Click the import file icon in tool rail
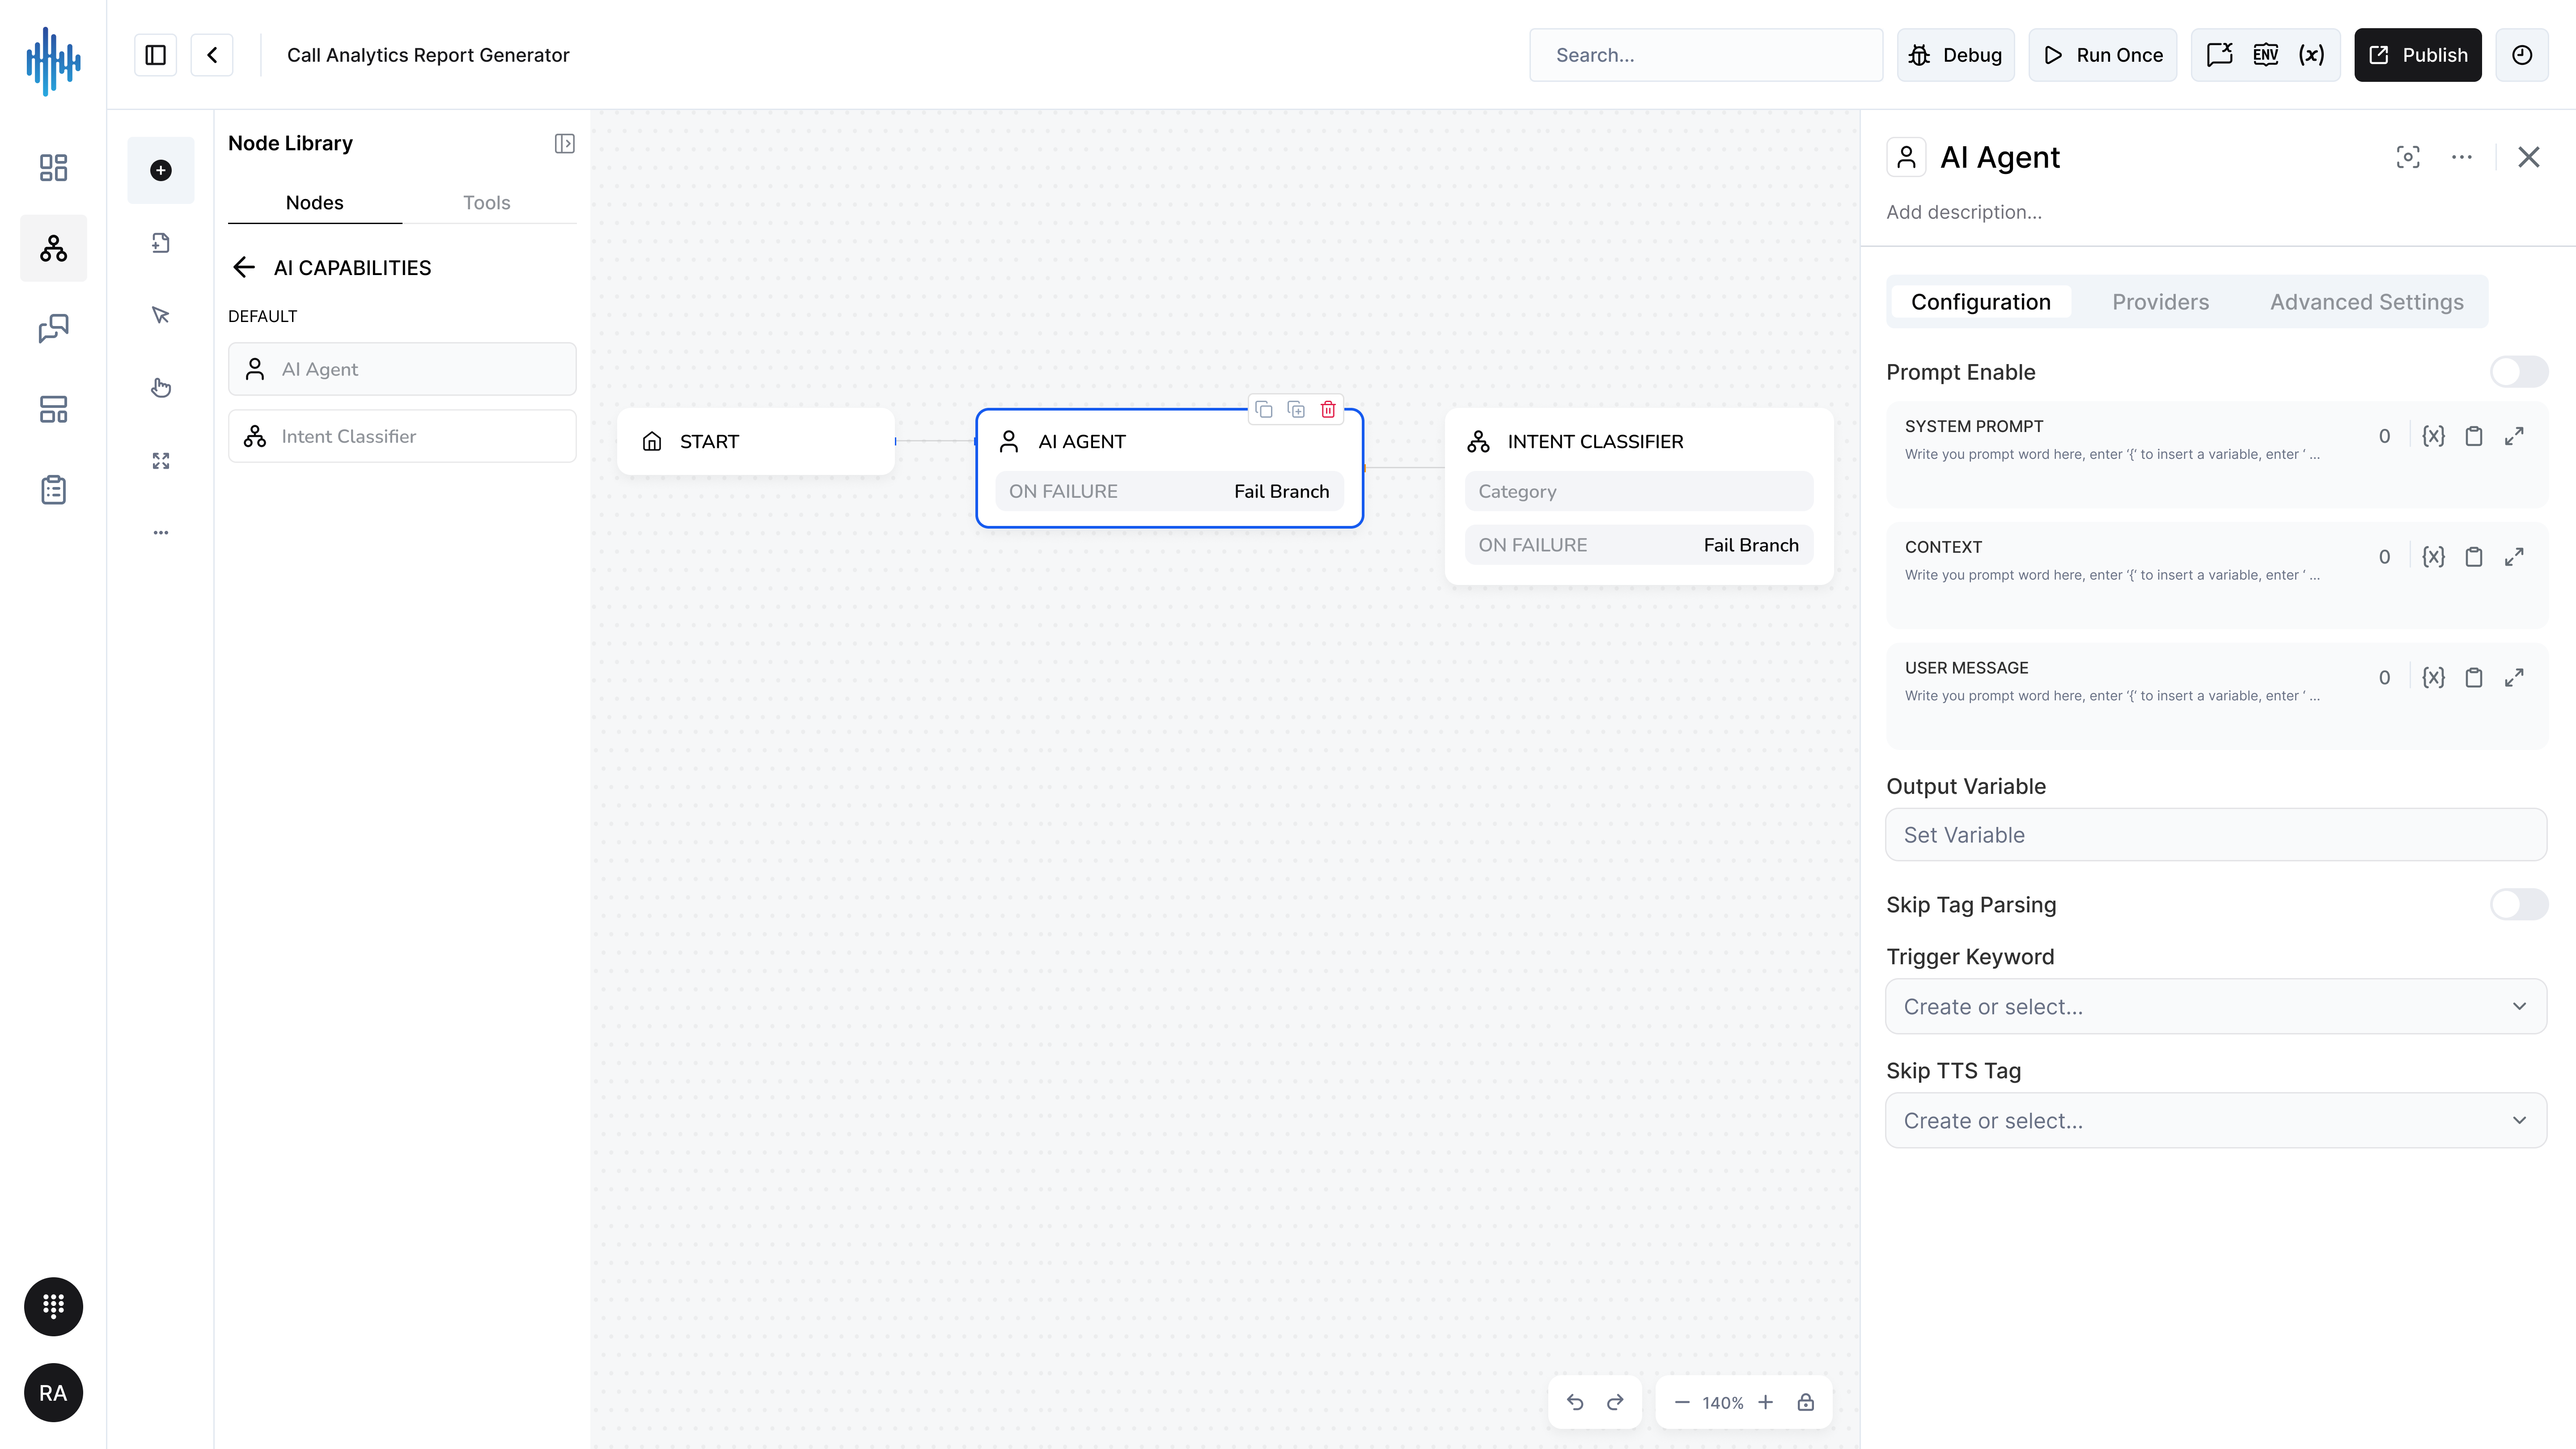This screenshot has width=2576, height=1449. coord(161,243)
